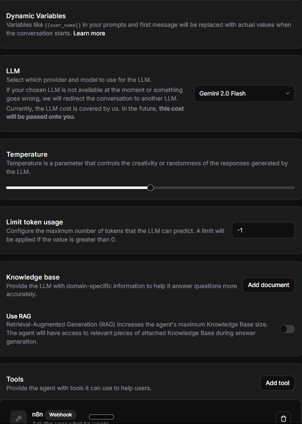Image resolution: width=302 pixels, height=424 pixels.
Task: Click the unfilled right part of the Temperature track
Action: click(224, 187)
